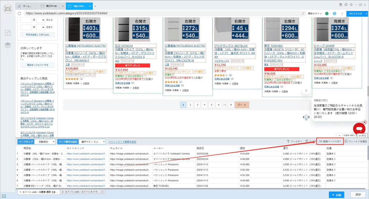Screen dimensions: 369x199
Task: Click the chatbot robot icon
Action: coord(306,118)
